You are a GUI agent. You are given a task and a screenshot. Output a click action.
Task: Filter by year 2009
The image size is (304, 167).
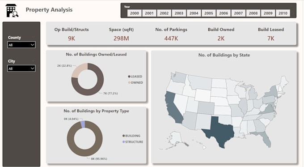tap(268, 13)
